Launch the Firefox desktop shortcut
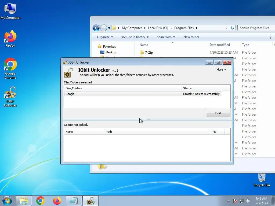Viewport: 275px width, 206px height. [10, 39]
